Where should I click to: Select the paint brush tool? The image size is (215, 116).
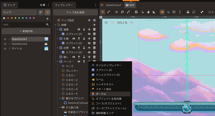tap(108, 12)
